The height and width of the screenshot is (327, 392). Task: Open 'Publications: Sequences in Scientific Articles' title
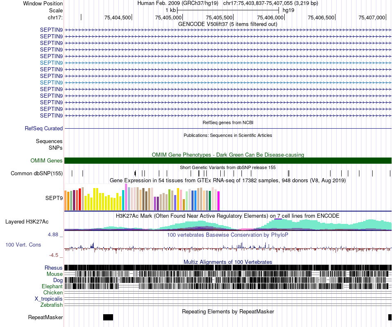(228, 135)
